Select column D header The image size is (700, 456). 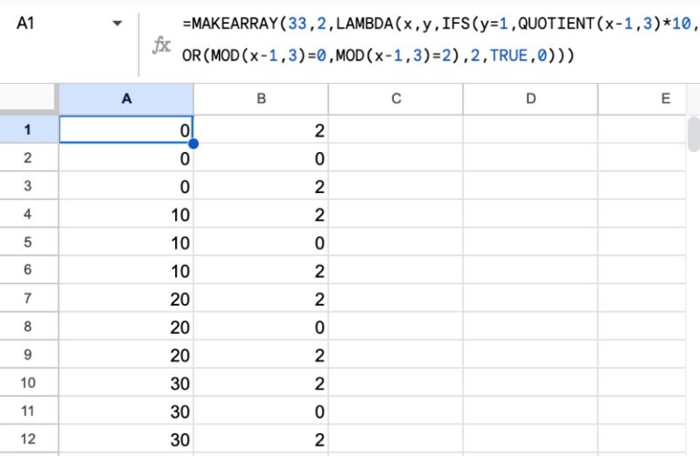pos(530,98)
